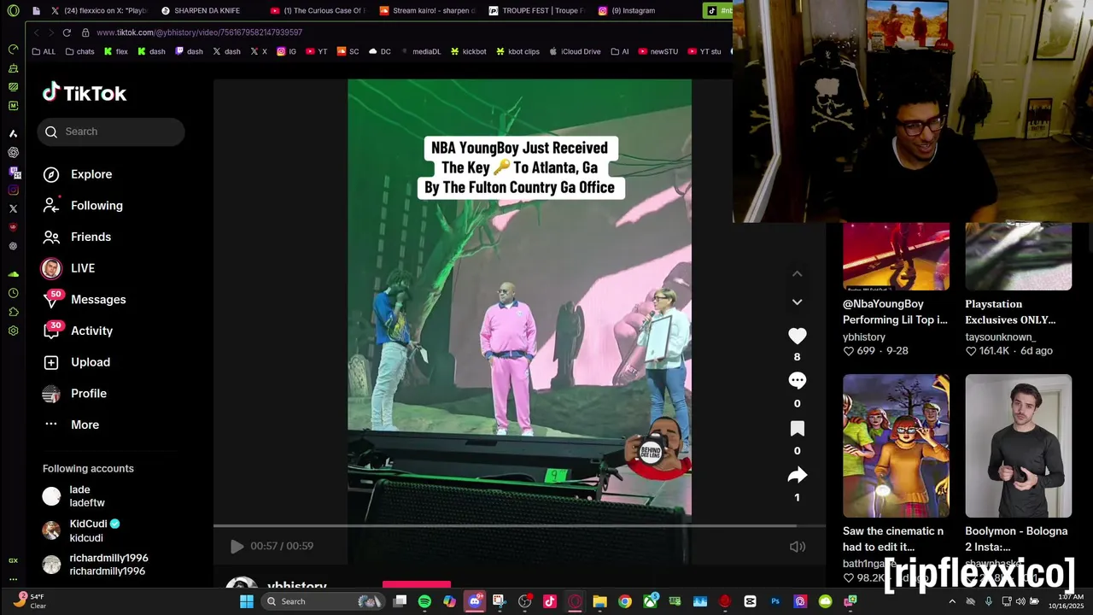Open SC SoundCloud bookmark
Viewport: 1093px width, 615px height.
coord(348,51)
